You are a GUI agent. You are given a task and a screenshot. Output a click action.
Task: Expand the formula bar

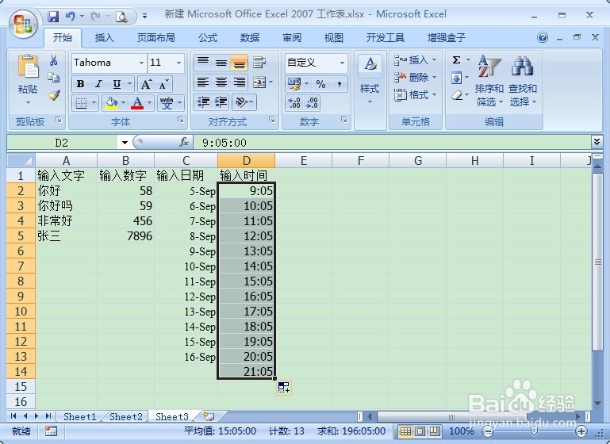597,142
